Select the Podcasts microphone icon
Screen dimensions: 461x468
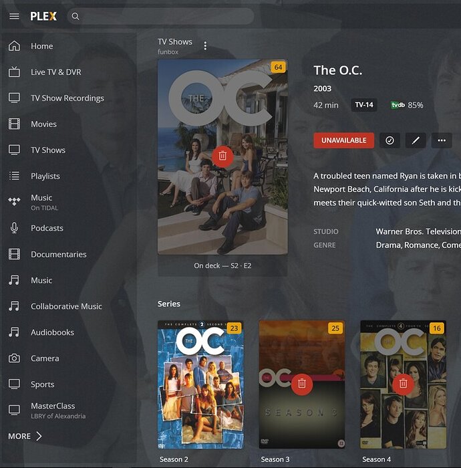(14, 228)
